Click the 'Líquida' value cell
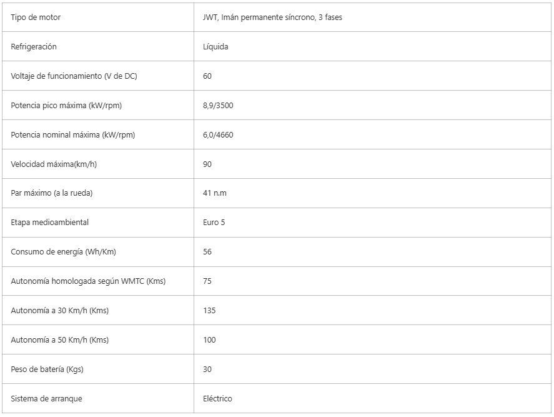 click(215, 47)
